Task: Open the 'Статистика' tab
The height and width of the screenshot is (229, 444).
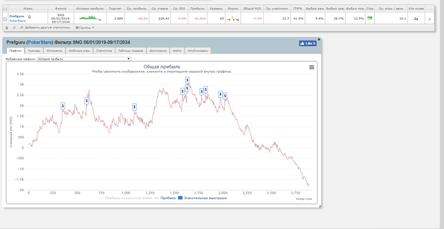Action: pyautogui.click(x=104, y=51)
